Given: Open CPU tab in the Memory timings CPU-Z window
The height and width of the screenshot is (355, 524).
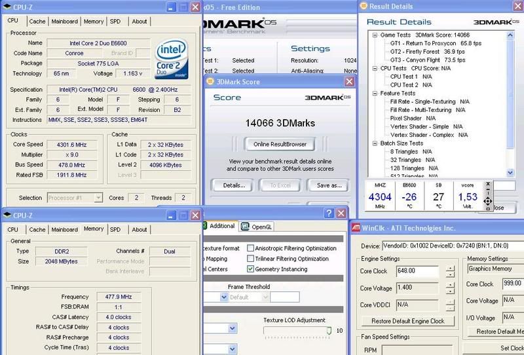Looking at the screenshot, I should 12,230.
